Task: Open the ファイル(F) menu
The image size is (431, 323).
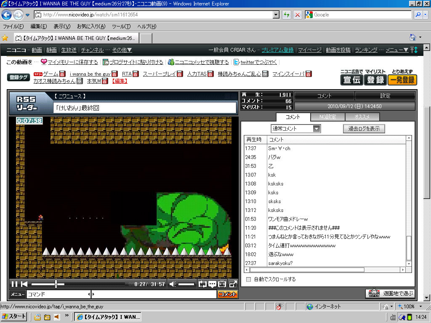Action: [x=13, y=26]
